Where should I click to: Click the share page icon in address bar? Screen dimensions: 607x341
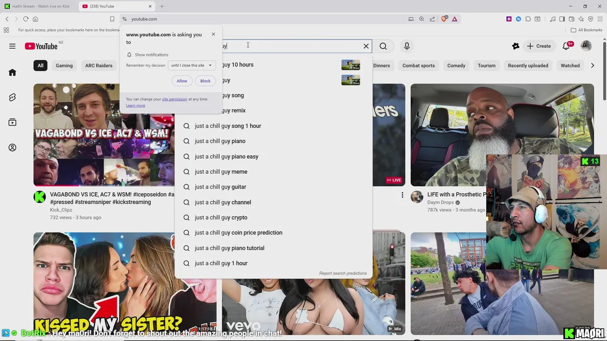coord(432,19)
